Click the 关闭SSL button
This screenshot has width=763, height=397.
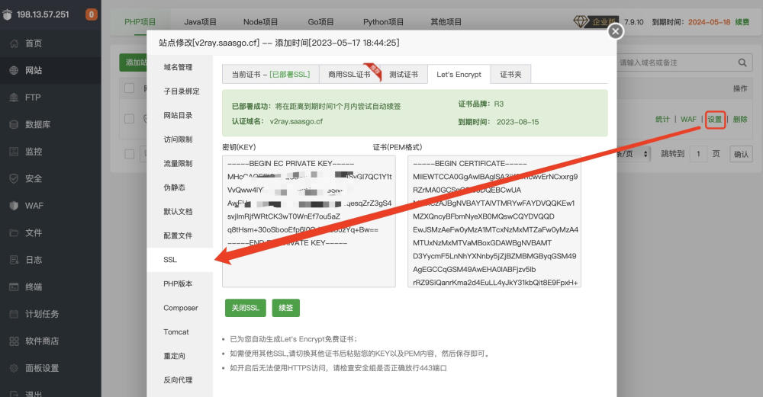pos(245,308)
